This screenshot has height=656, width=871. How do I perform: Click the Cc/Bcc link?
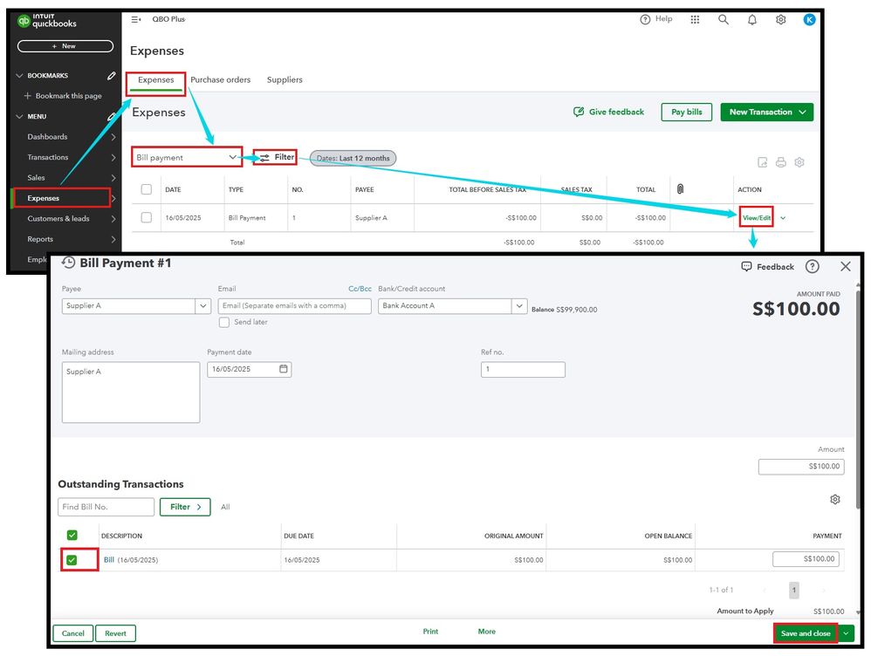coord(360,289)
